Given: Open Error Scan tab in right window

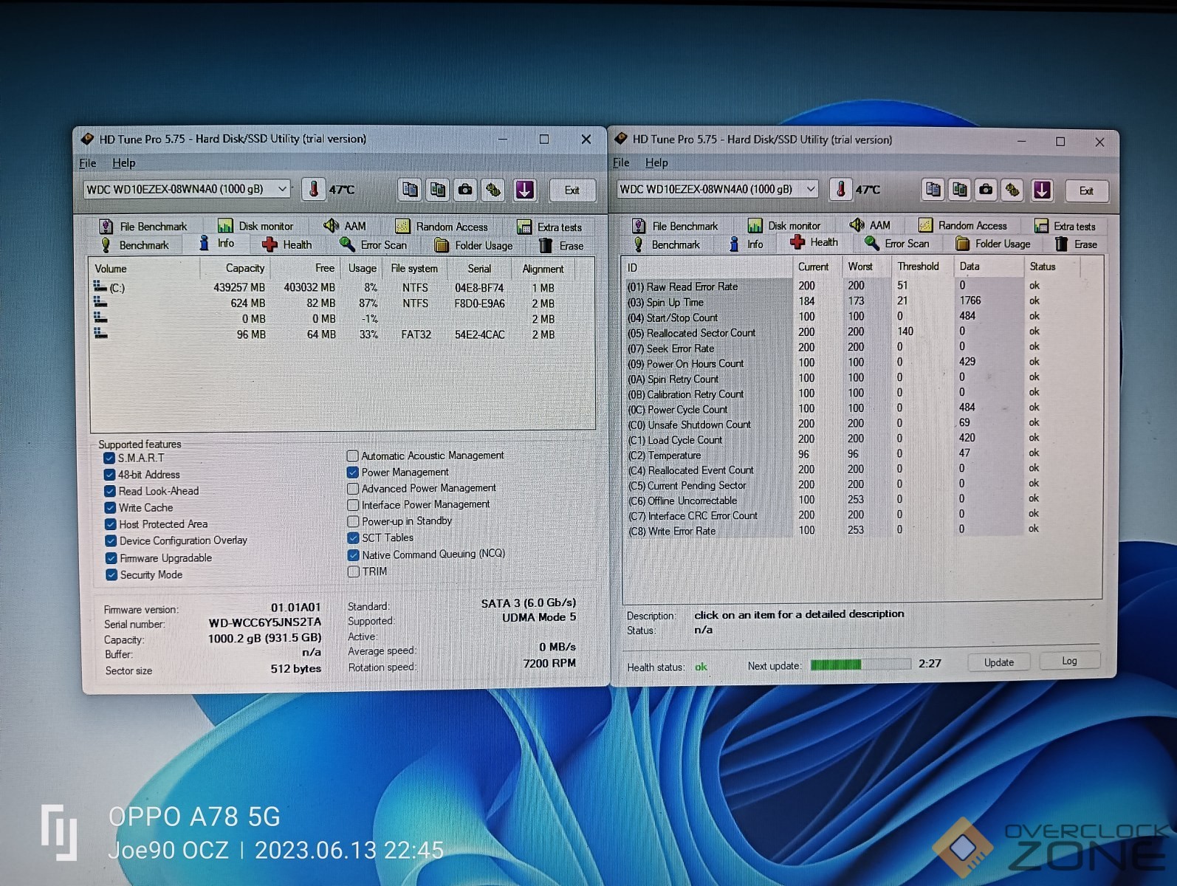Looking at the screenshot, I should pos(897,243).
